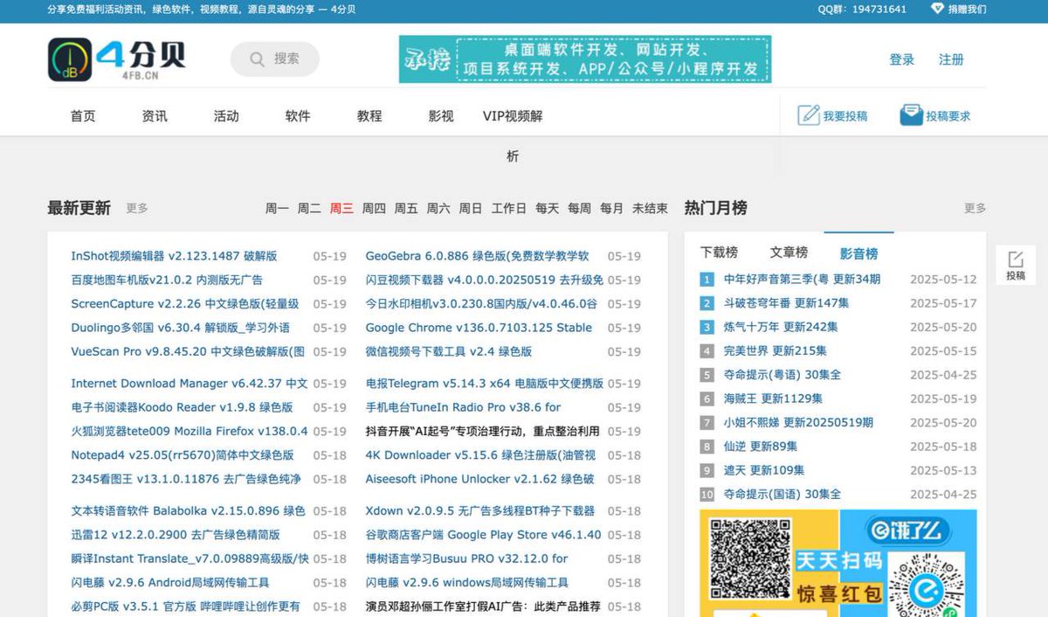Viewport: 1048px width, 617px height.
Task: Select the 周一 filter
Action: [277, 208]
